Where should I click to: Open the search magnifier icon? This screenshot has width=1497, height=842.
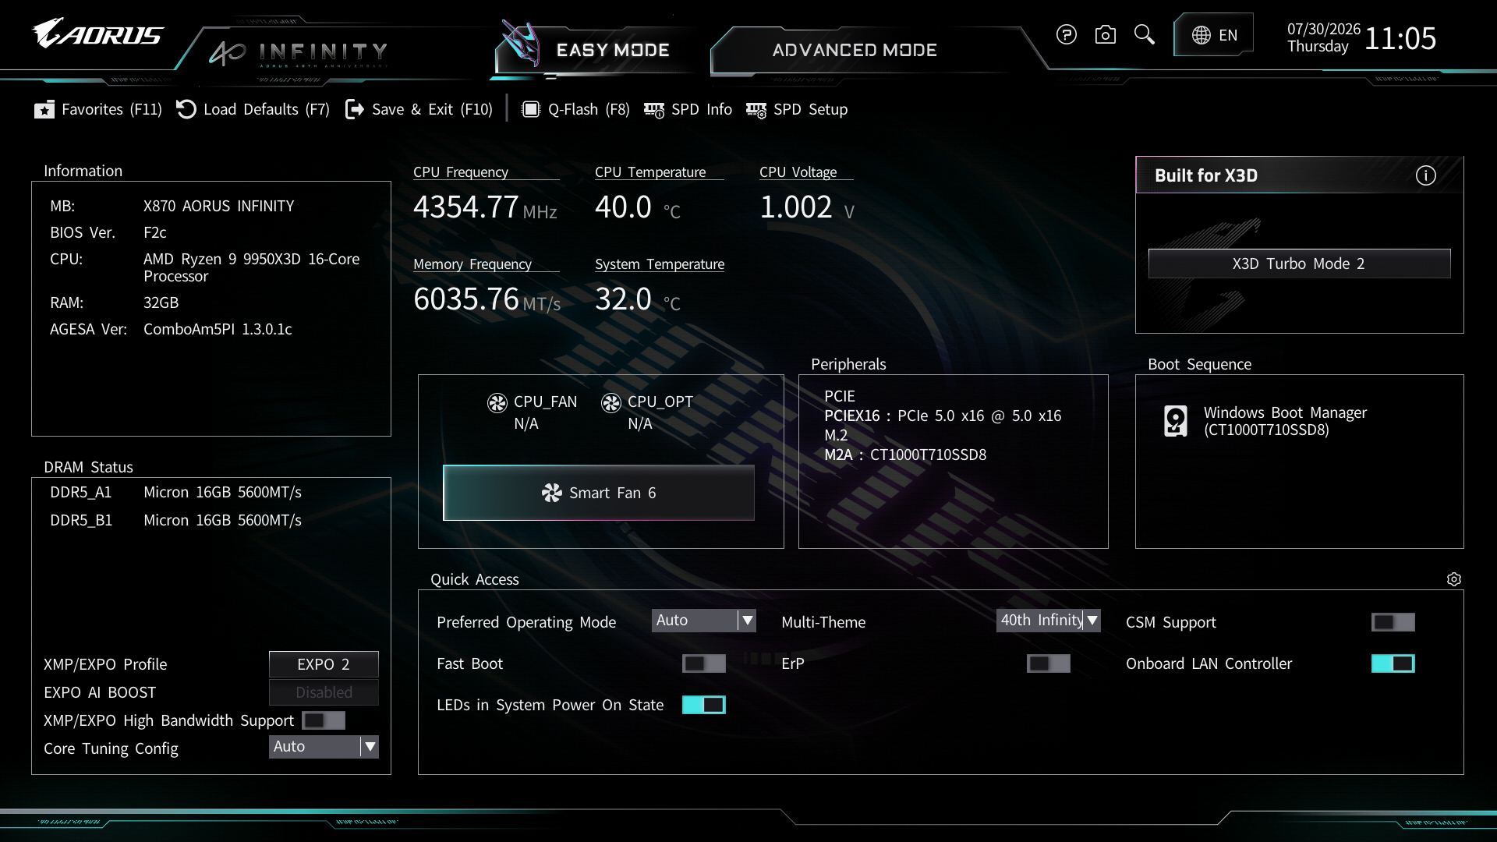pos(1144,34)
